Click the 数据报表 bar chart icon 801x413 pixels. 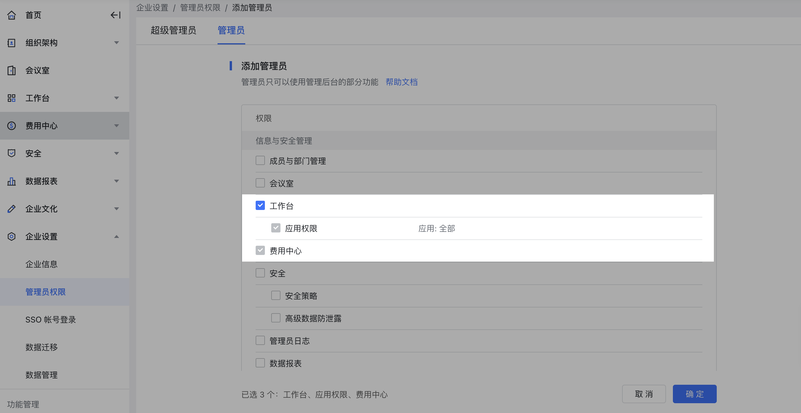pyautogui.click(x=12, y=181)
